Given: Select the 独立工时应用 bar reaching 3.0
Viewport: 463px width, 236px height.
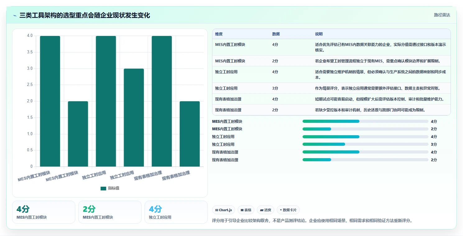Looking at the screenshot, I should [x=134, y=118].
